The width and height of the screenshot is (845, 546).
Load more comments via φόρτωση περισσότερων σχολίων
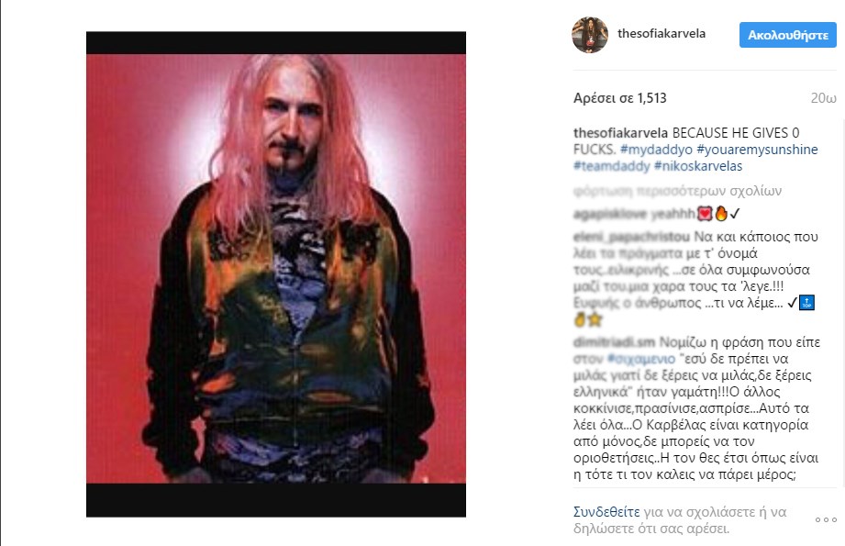tap(677, 191)
